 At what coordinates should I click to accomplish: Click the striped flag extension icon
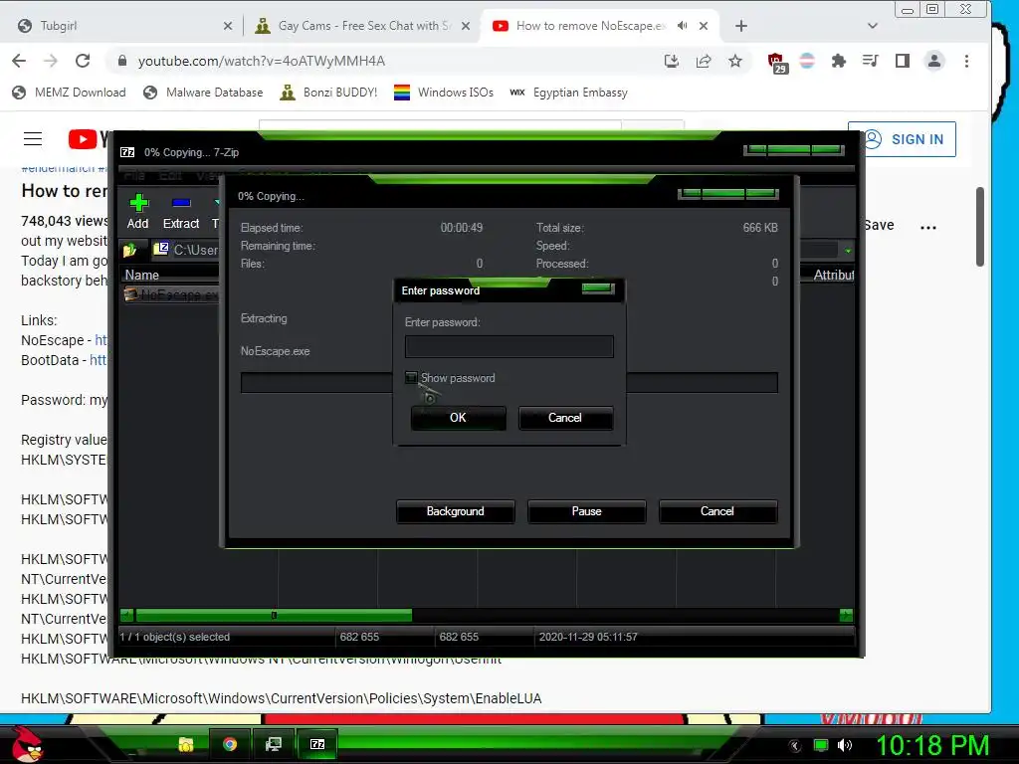[x=807, y=61]
